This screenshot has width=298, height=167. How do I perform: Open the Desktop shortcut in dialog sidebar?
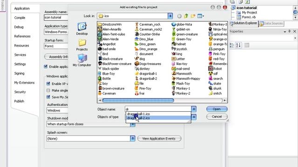click(82, 29)
